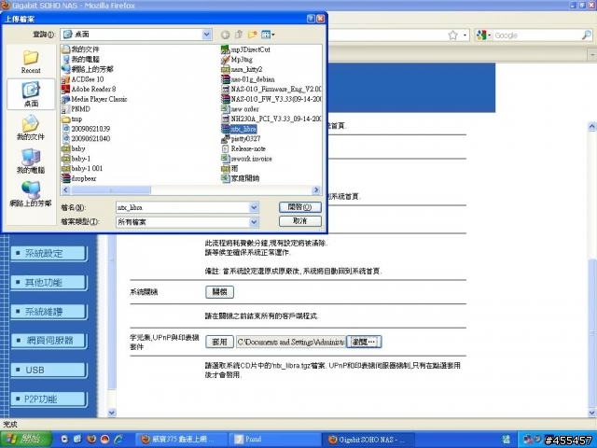Select file 20090621040

click(x=86, y=139)
